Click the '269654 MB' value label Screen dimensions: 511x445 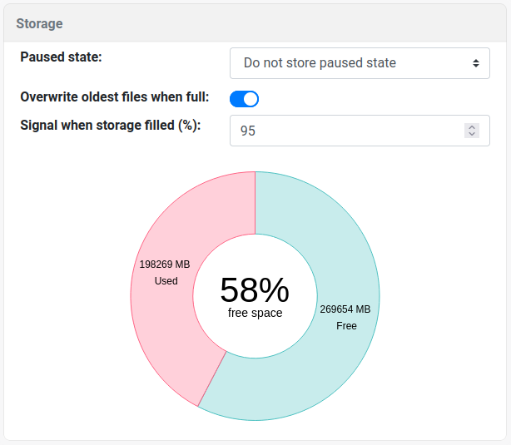pyautogui.click(x=345, y=309)
